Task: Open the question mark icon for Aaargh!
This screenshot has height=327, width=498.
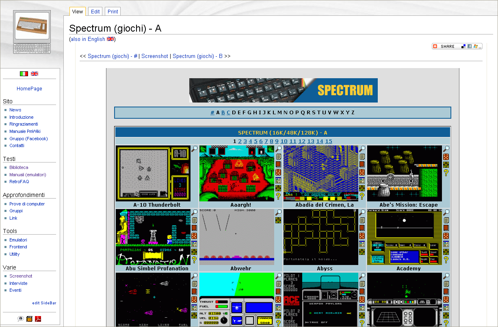Action: (x=278, y=196)
